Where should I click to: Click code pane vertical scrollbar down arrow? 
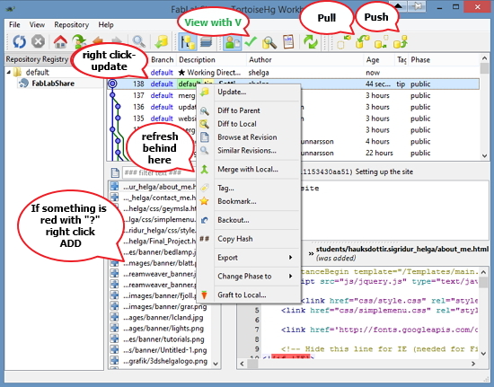484,354
